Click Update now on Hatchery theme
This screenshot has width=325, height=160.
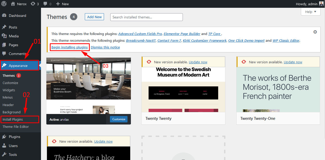point(103,141)
